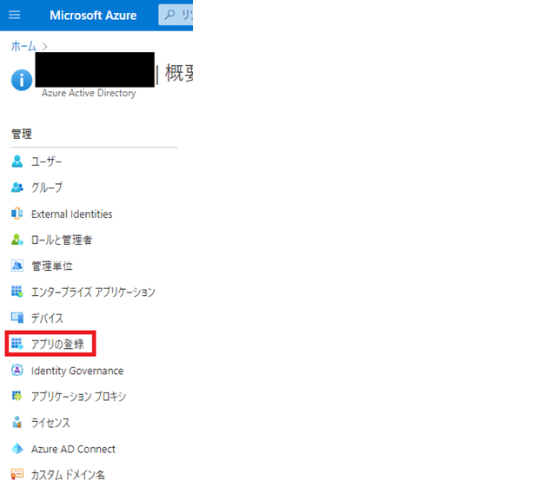Select the highlighted アプリの登録 item

click(57, 345)
